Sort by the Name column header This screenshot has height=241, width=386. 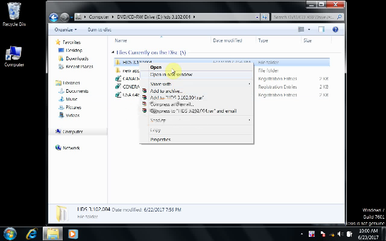121,40
